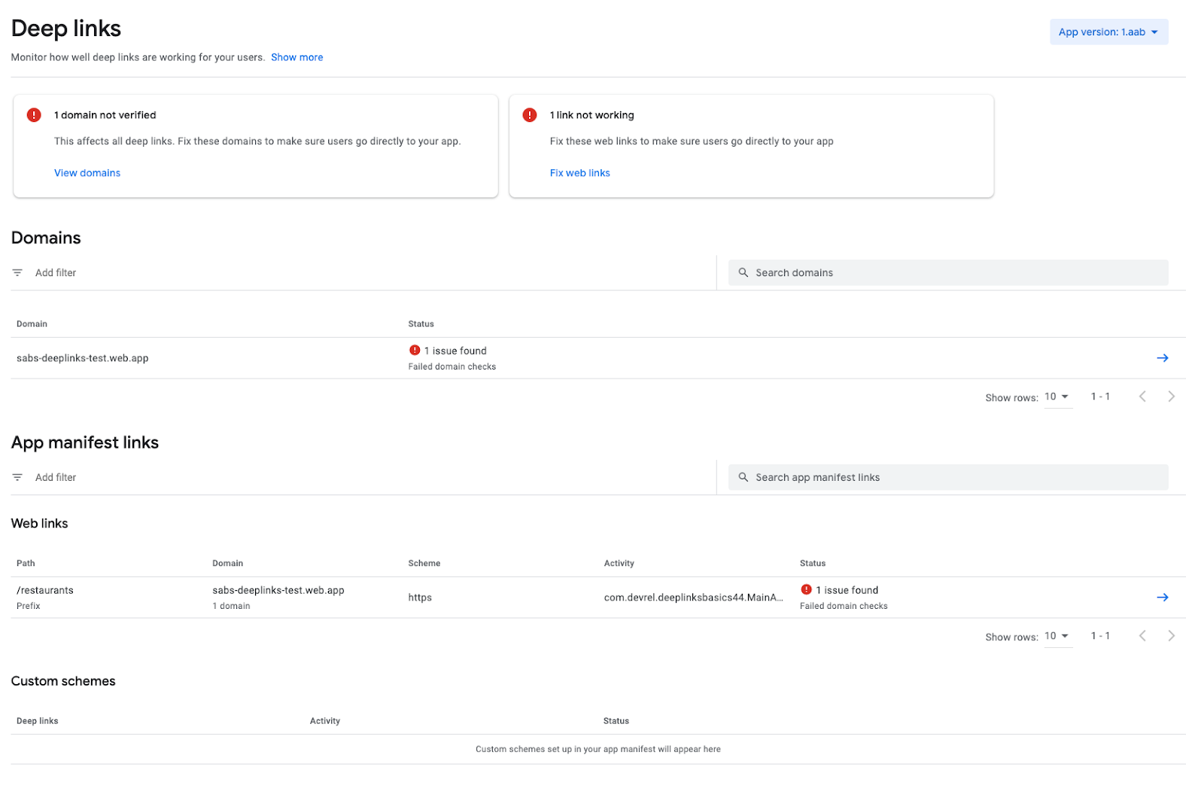Click filter icon beside Domains Add filter
This screenshot has width=1204, height=794.
pos(17,272)
